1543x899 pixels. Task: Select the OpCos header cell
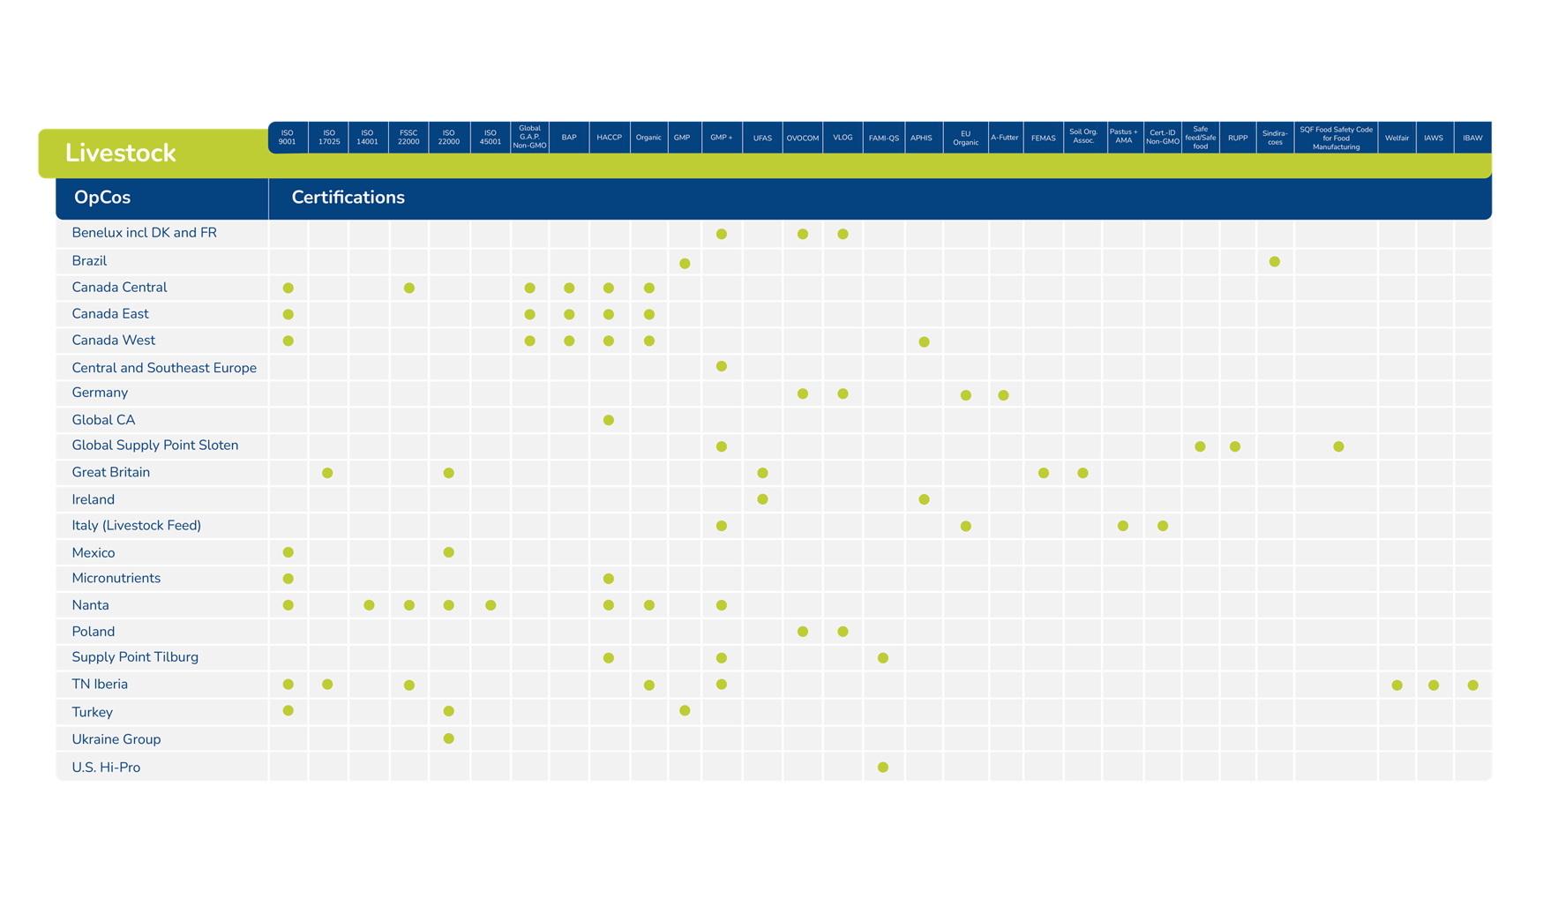102,198
